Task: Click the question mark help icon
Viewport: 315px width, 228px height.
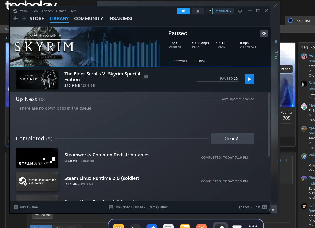Action: pyautogui.click(x=210, y=11)
